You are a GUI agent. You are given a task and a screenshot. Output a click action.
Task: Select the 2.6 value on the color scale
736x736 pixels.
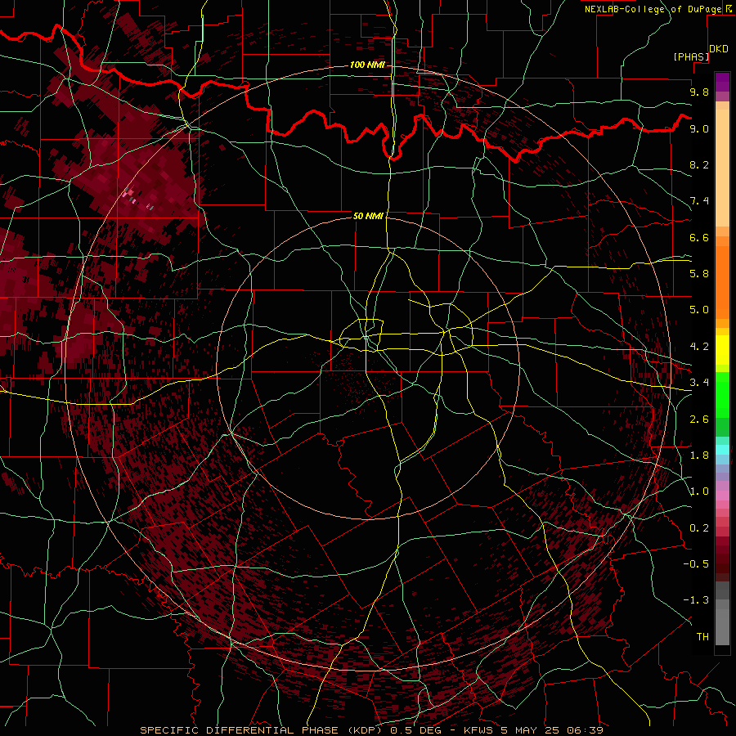point(699,420)
